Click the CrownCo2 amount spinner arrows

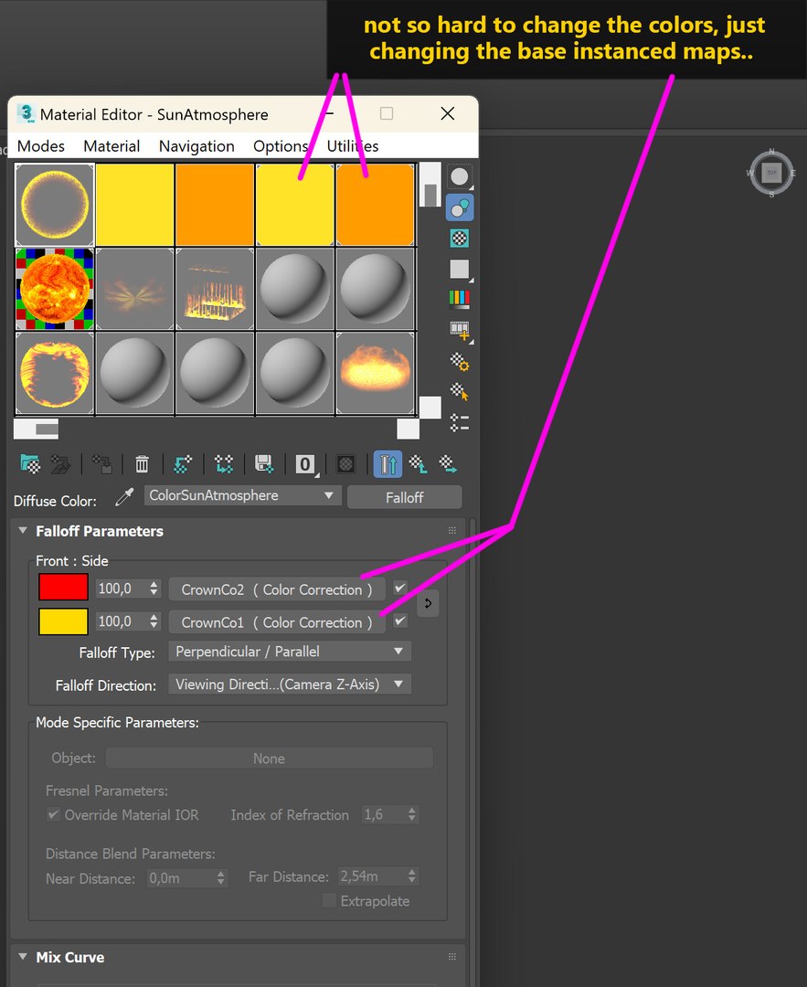pyautogui.click(x=154, y=589)
